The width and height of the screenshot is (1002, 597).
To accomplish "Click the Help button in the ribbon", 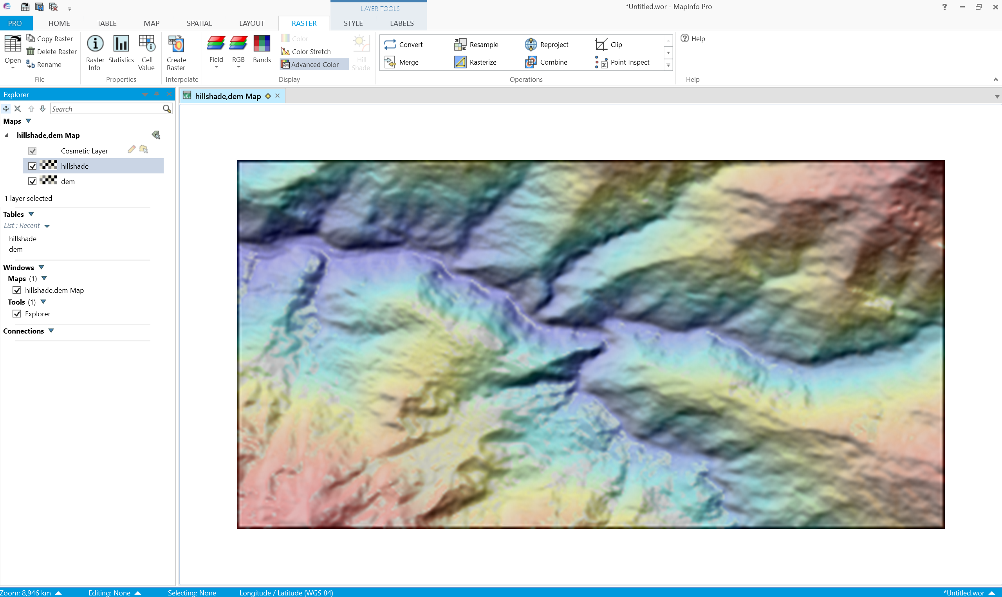I will coord(693,39).
